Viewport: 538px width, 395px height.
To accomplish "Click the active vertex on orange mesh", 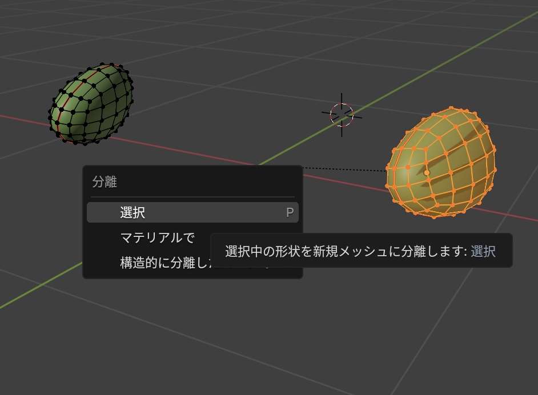I will click(x=427, y=172).
